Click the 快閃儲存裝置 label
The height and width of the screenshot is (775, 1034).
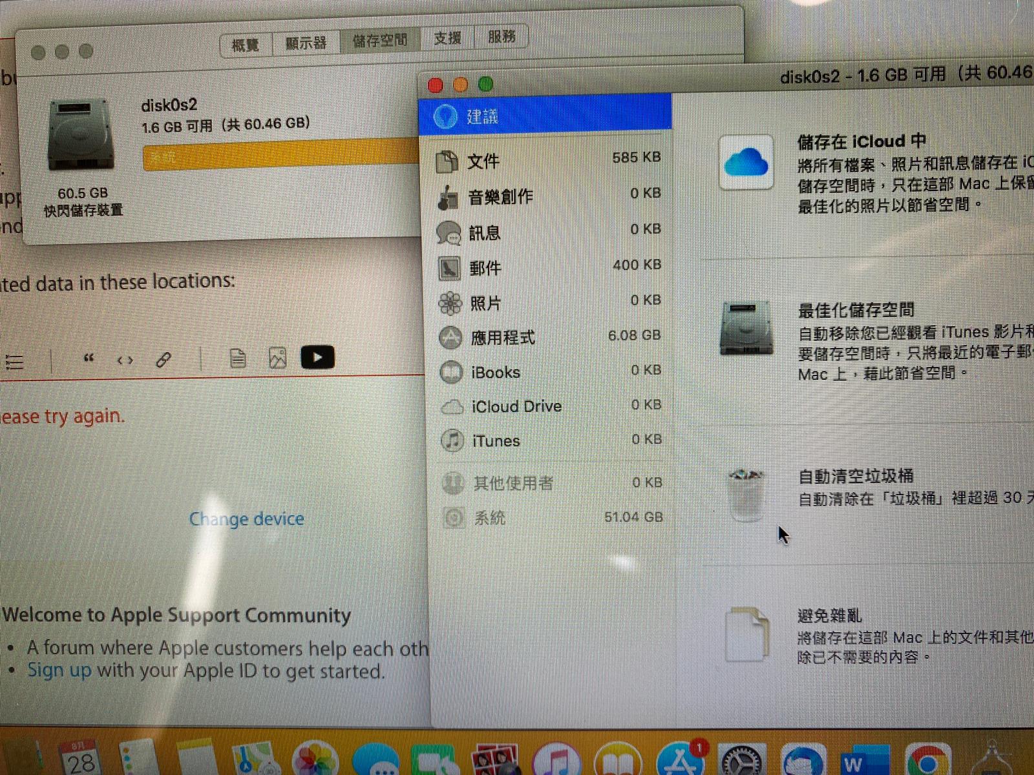pyautogui.click(x=83, y=211)
